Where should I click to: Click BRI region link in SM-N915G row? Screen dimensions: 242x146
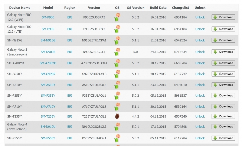pyautogui.click(x=70, y=40)
